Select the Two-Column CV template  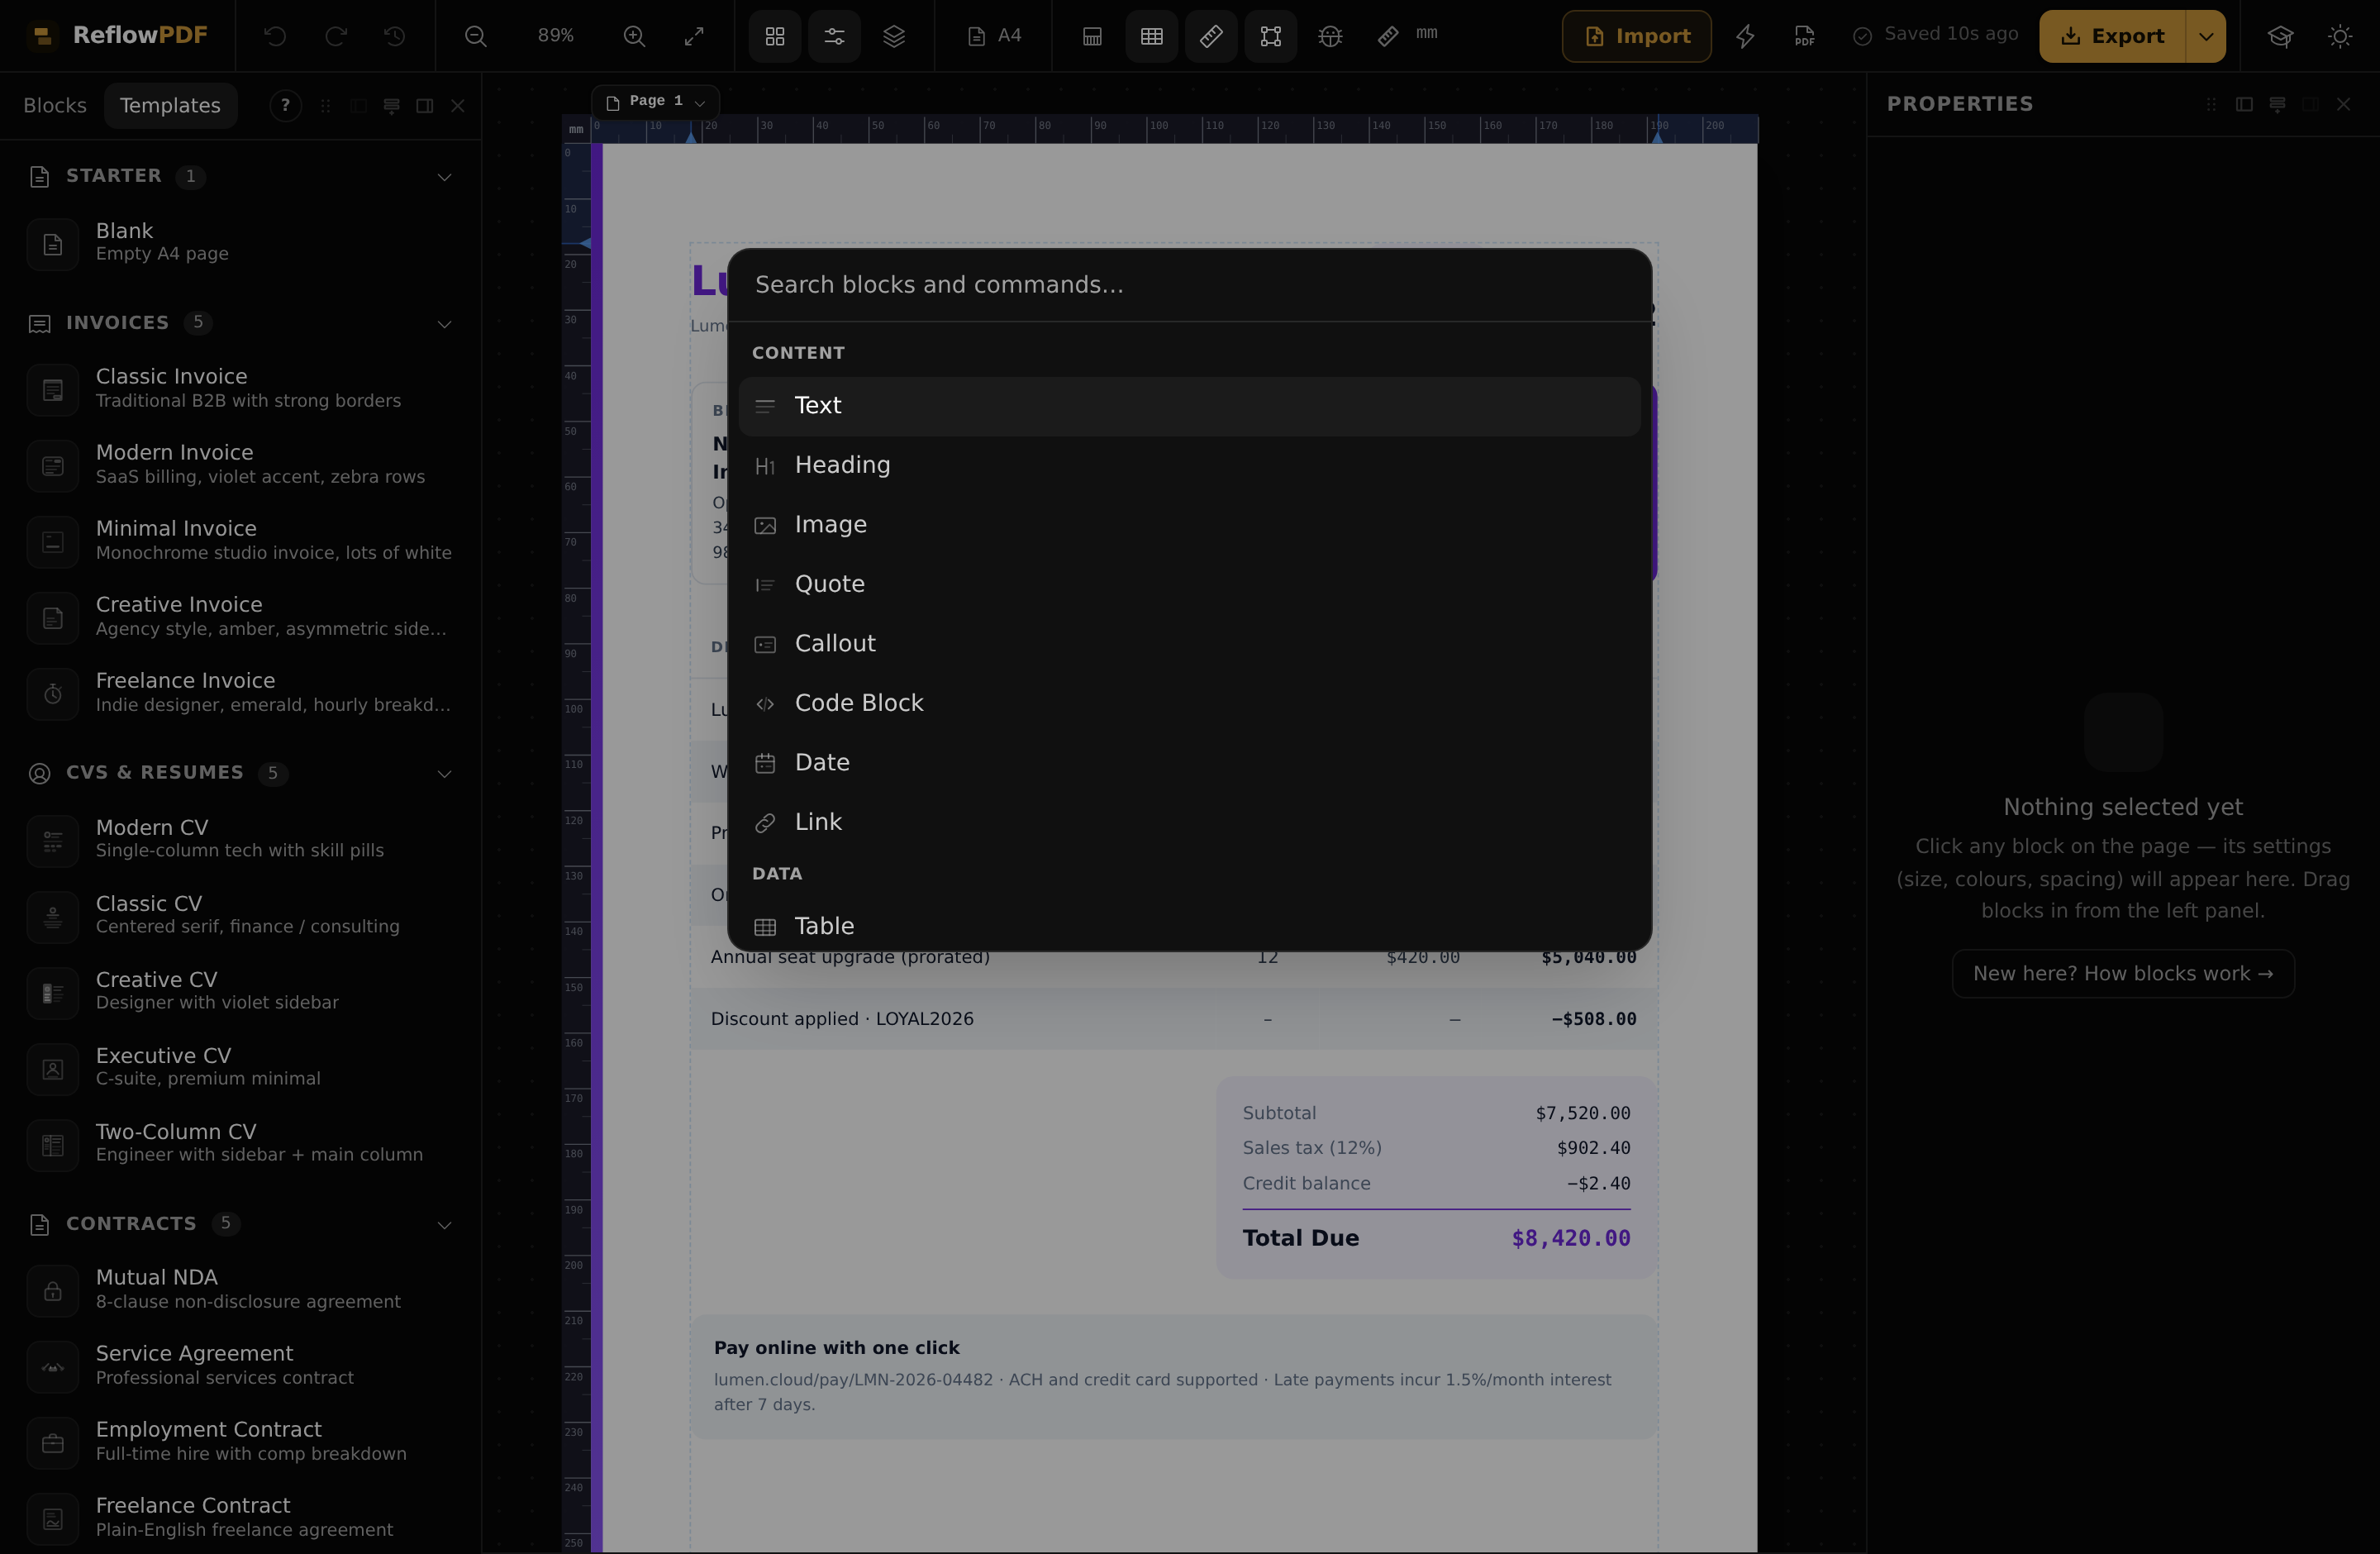(240, 1144)
